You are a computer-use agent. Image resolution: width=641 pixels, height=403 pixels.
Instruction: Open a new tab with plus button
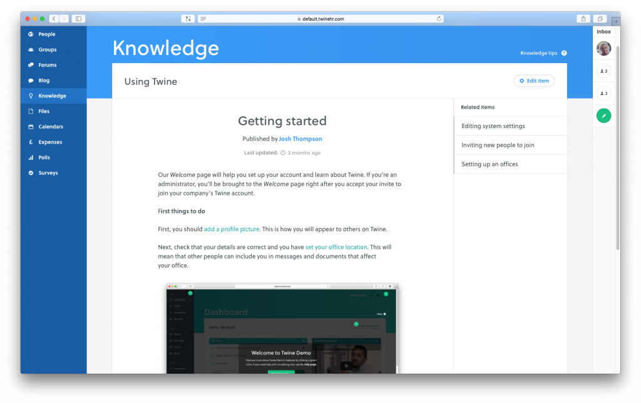point(616,21)
